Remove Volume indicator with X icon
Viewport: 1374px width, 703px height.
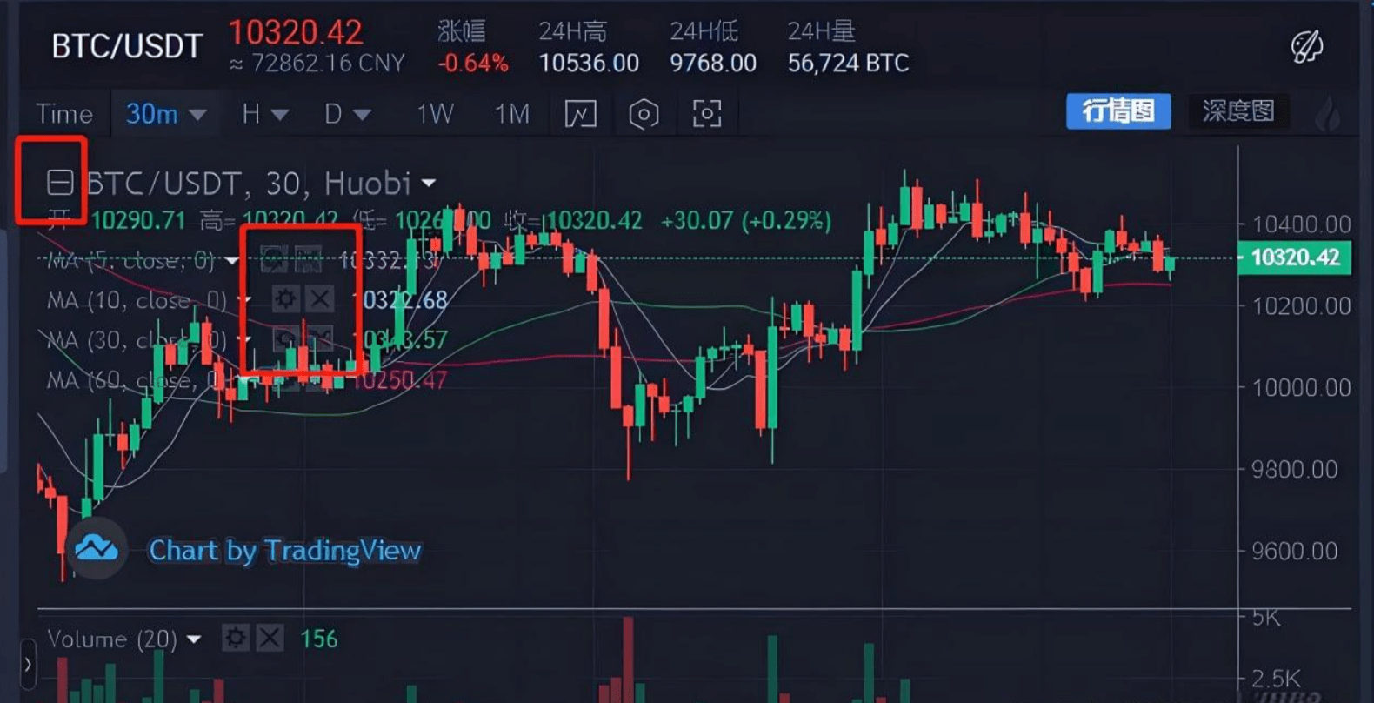(x=270, y=639)
